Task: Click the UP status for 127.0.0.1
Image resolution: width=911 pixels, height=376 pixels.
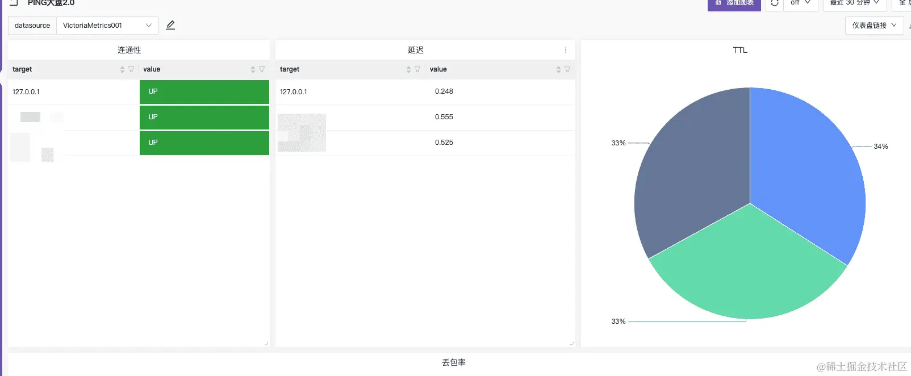Action: [204, 91]
